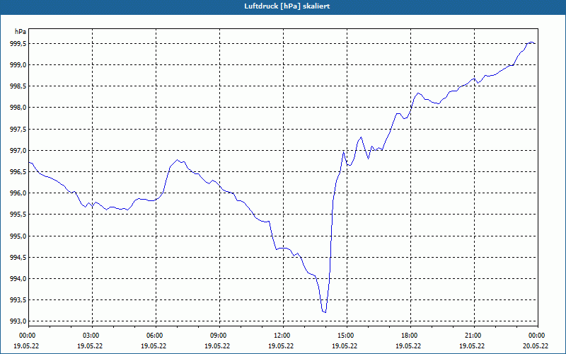Click the pressure curve's lowest point near 14:00
The height and width of the screenshot is (354, 566).
(x=325, y=312)
